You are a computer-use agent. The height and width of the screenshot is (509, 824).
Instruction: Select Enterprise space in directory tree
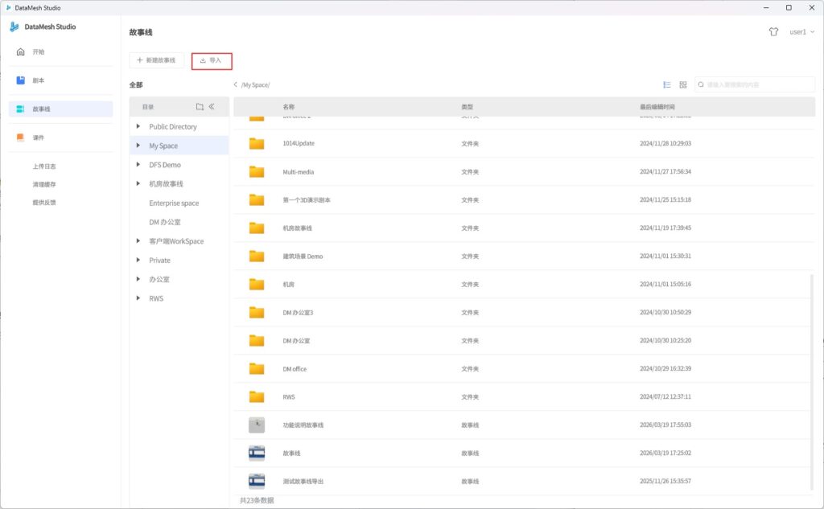coord(174,203)
